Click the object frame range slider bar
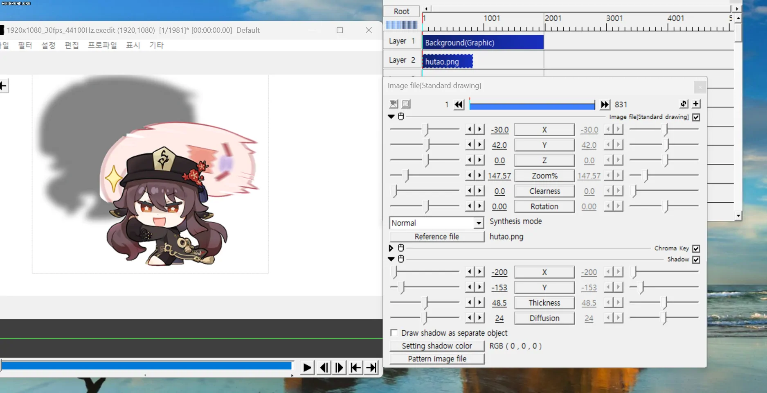Viewport: 767px width, 393px height. click(x=532, y=106)
